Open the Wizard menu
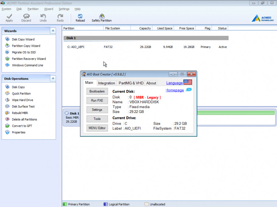Screen dimensions: 277x207 [x=49, y=9]
